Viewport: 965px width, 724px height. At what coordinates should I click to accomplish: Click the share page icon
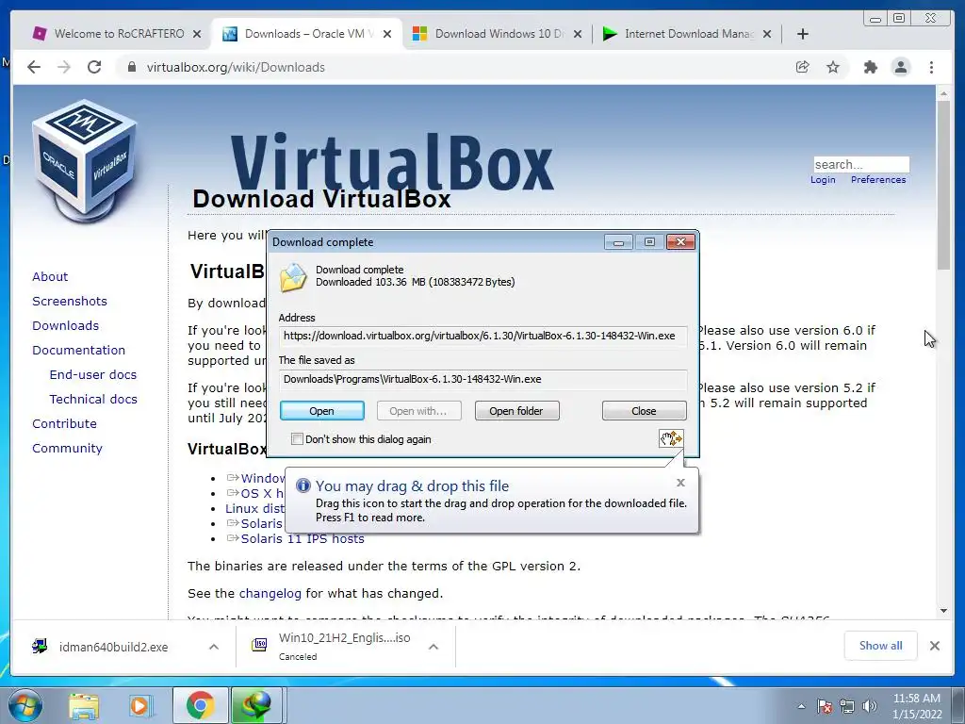(802, 67)
